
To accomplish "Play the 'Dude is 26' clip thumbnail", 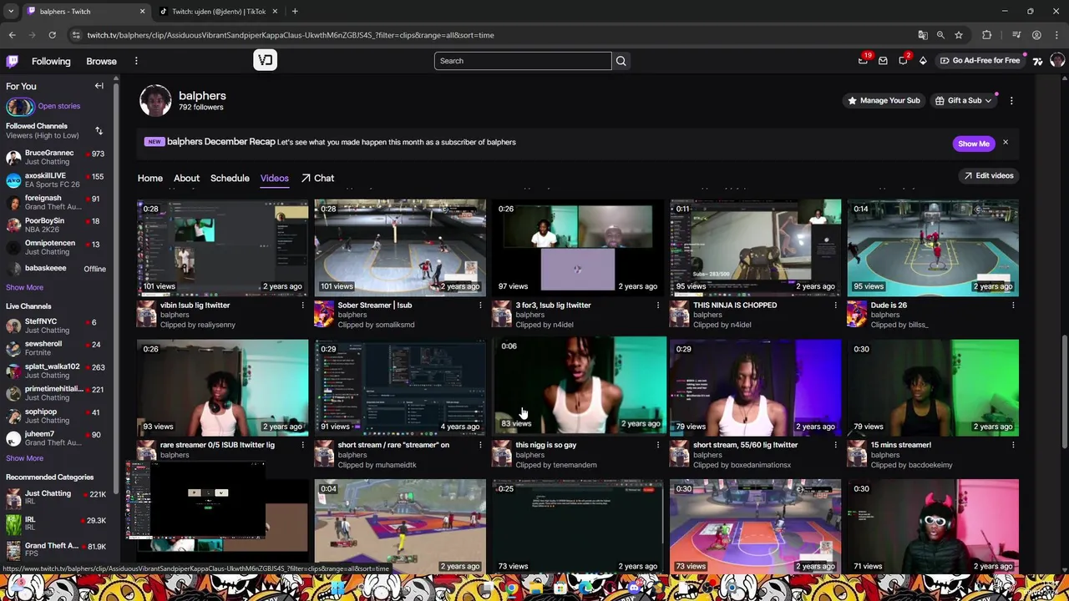I will (933, 247).
